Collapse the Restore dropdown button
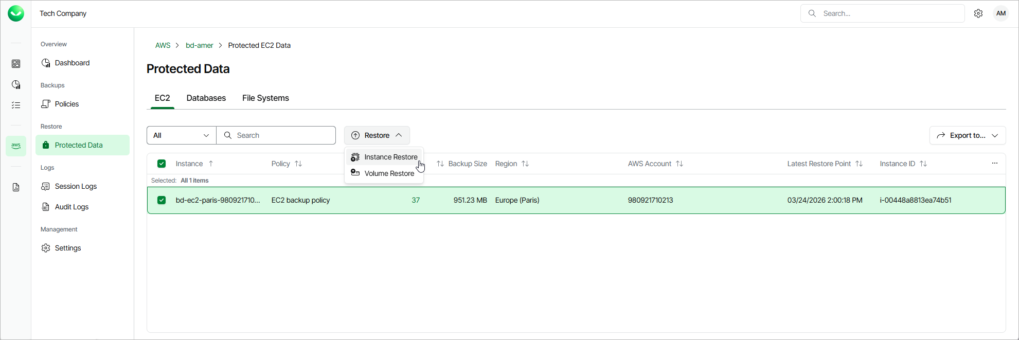 pos(377,135)
